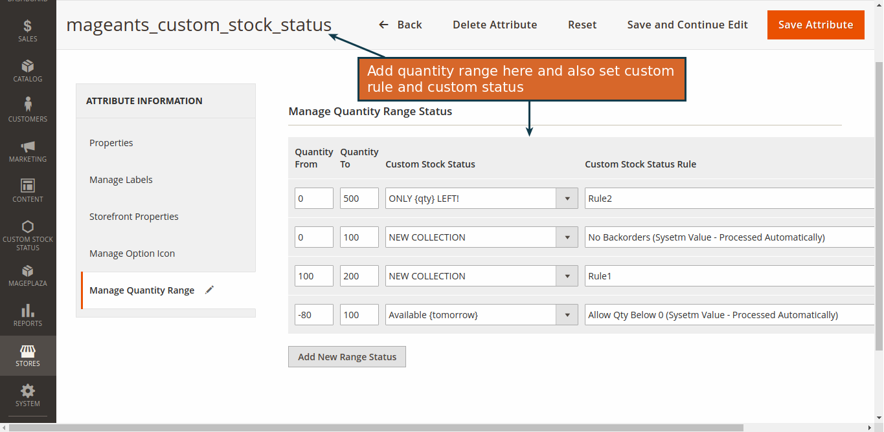This screenshot has height=432, width=884.
Task: Open the ONLY {qty} LEFT! status dropdown
Action: tap(481, 199)
